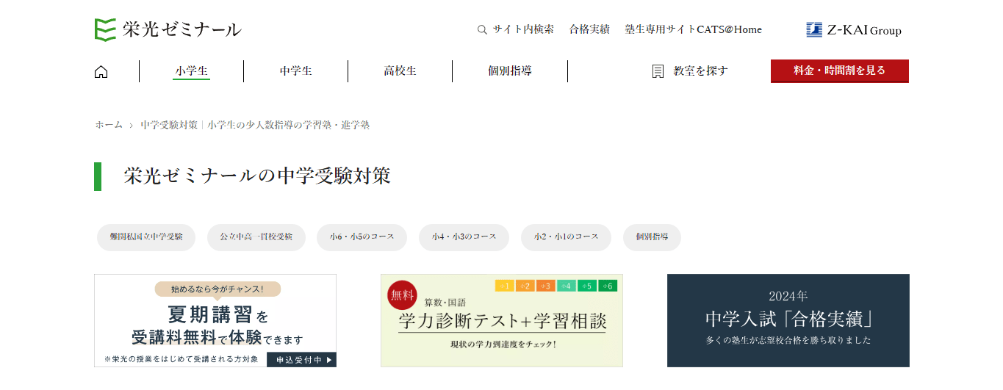Screen dimensions: 1003x390
Task: Open the 2024年 中学入試「合格実績」 banner
Action: point(788,320)
